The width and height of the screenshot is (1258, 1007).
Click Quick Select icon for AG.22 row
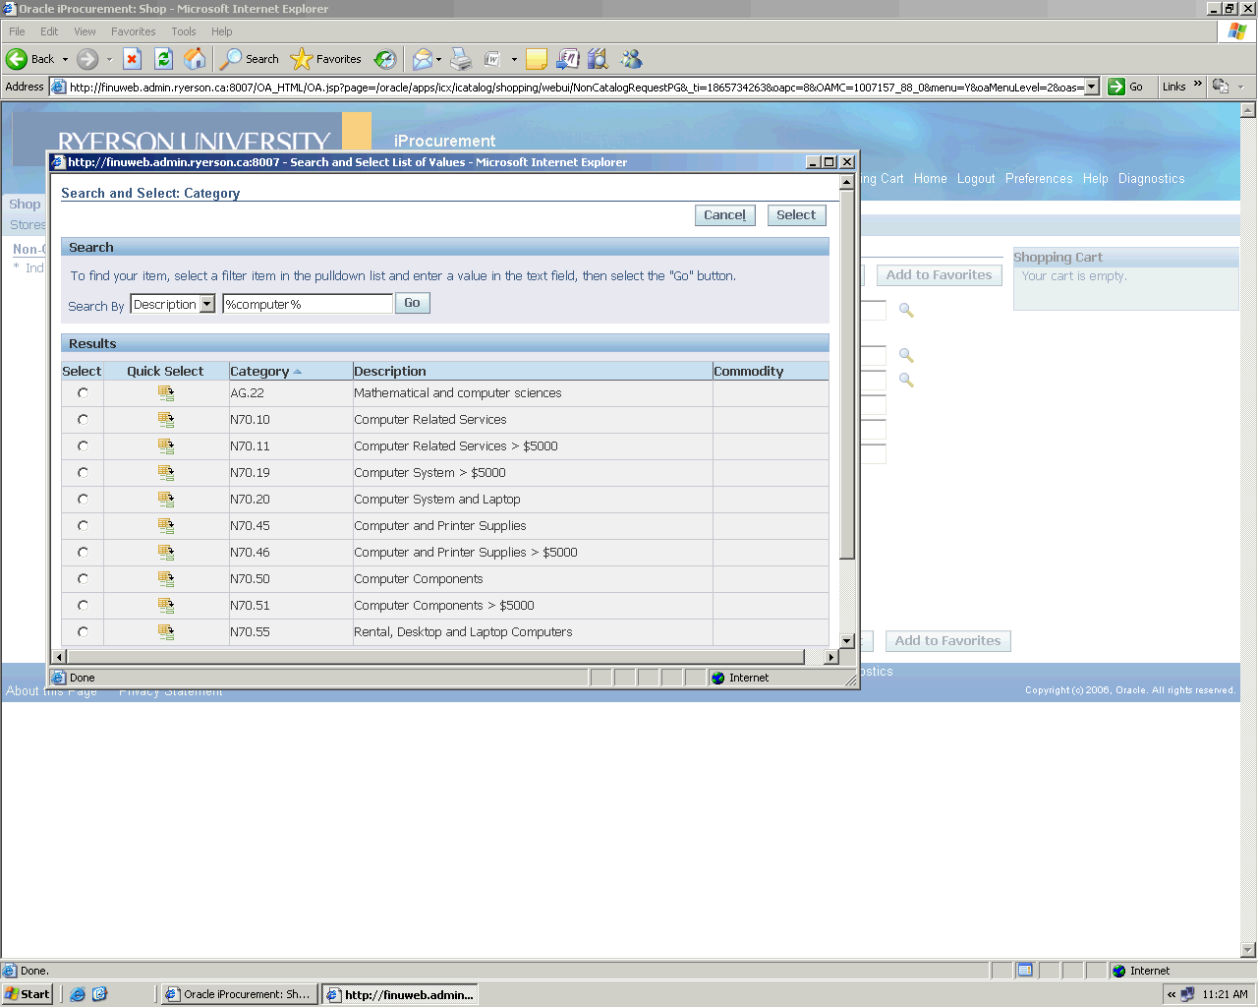pos(166,393)
